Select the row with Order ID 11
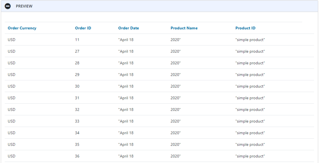This screenshot has height=163, width=319. 159,40
